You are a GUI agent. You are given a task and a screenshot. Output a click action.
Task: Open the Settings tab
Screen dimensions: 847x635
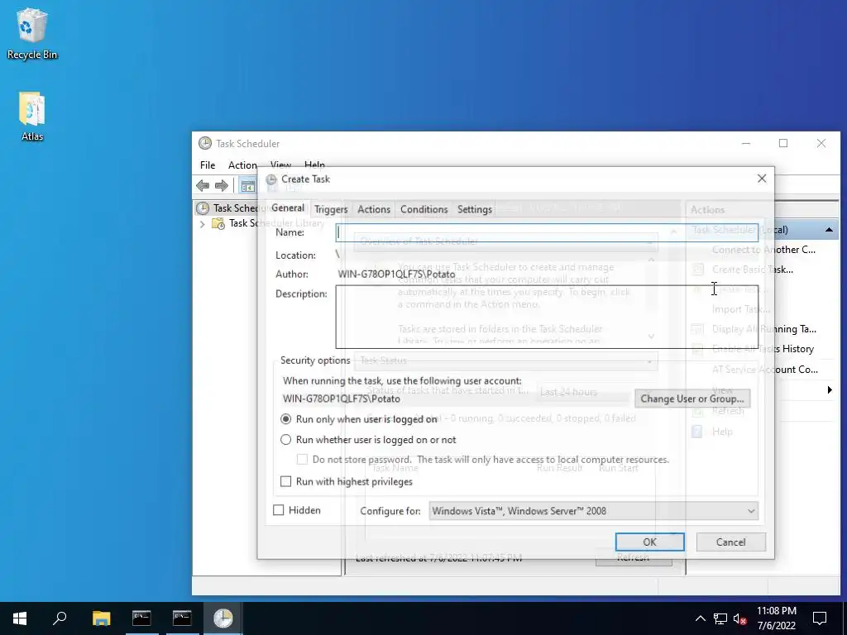pyautogui.click(x=474, y=209)
